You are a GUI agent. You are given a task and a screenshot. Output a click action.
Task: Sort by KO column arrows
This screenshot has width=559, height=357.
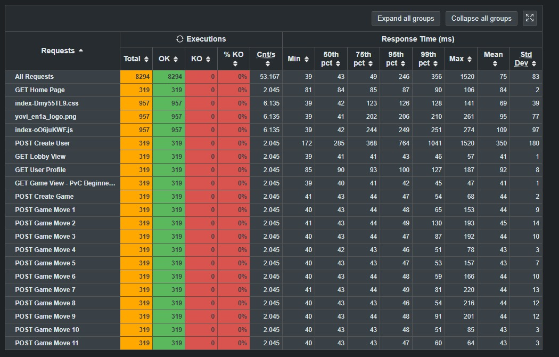(x=208, y=59)
